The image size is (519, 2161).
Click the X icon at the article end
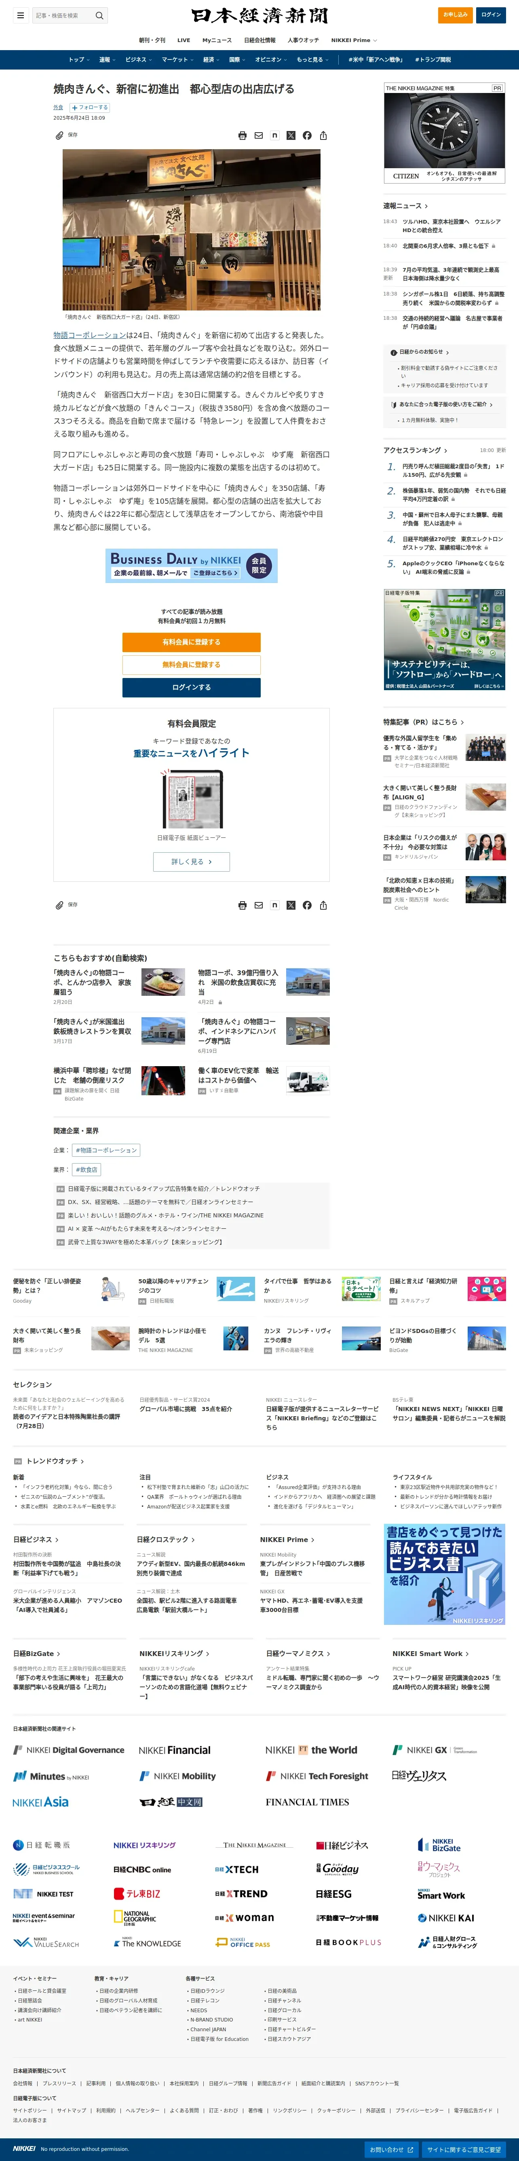pyautogui.click(x=291, y=905)
